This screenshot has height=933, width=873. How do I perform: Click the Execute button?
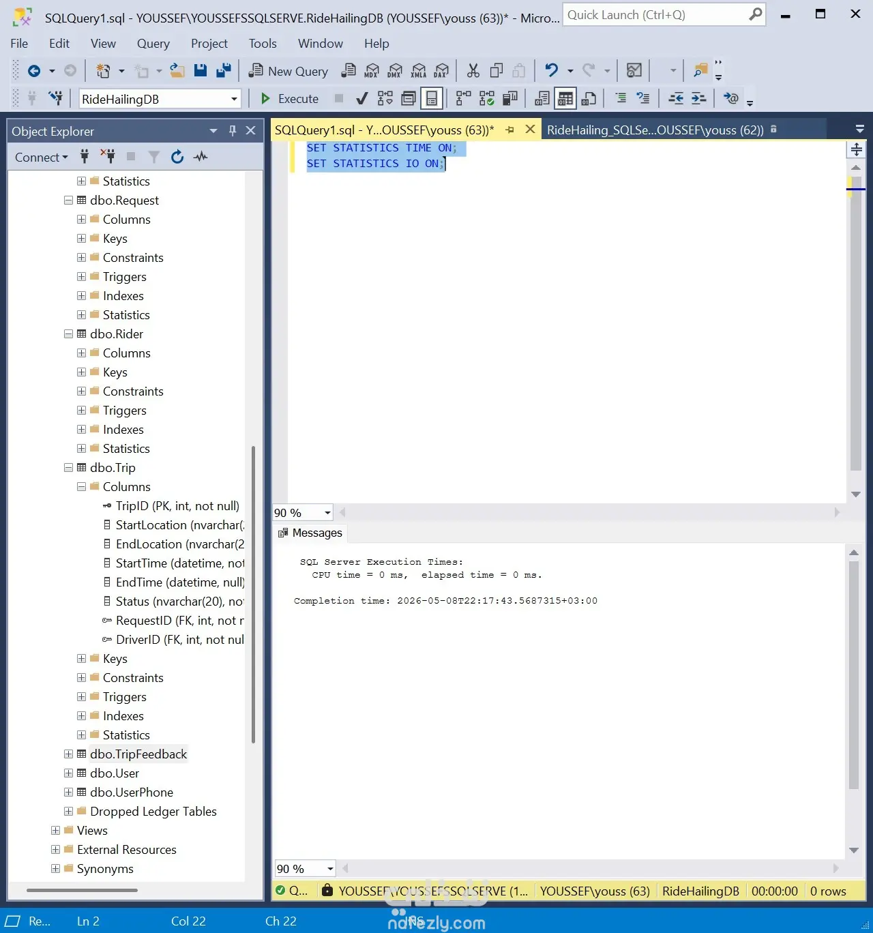click(290, 99)
